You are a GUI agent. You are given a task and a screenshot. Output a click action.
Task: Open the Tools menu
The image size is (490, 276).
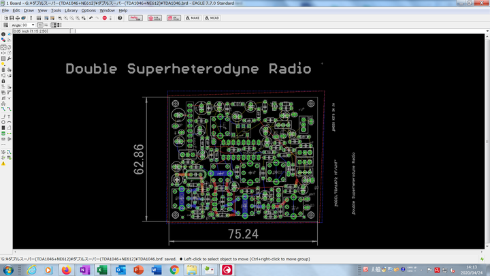click(x=56, y=11)
